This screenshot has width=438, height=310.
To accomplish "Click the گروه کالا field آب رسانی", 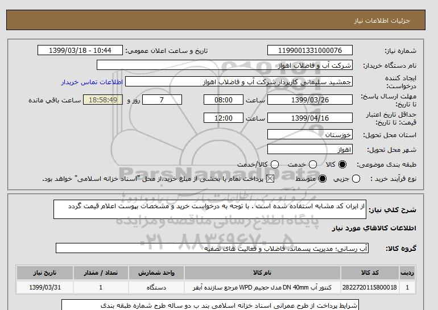I will click(212, 248).
